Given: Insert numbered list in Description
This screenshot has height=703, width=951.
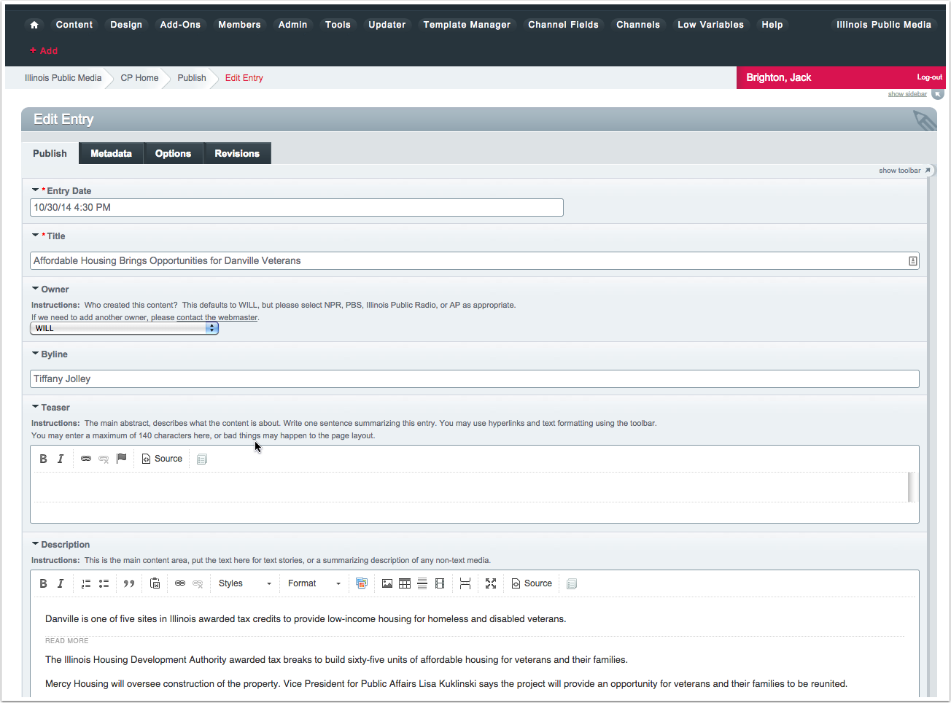Looking at the screenshot, I should (86, 583).
